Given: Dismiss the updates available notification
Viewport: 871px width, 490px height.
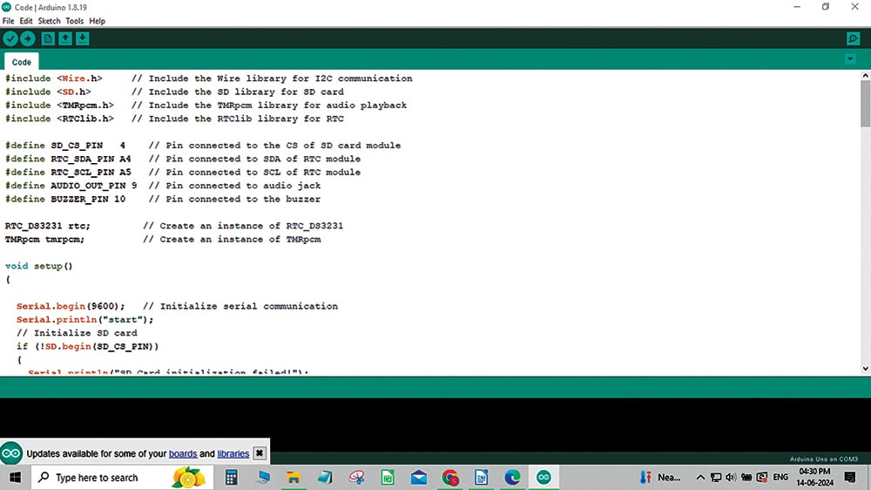Looking at the screenshot, I should (x=260, y=453).
